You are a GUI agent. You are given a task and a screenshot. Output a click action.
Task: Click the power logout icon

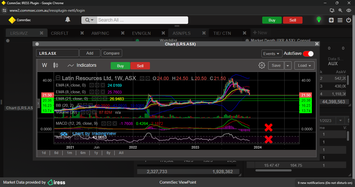point(349,20)
